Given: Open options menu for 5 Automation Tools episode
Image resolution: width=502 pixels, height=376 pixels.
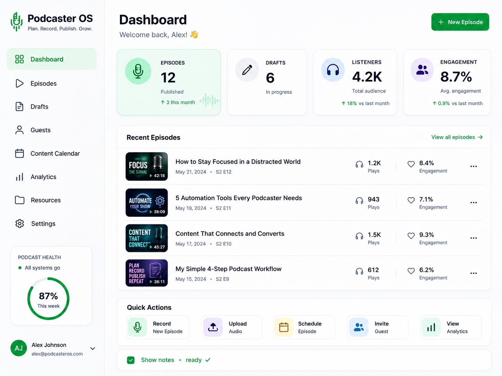Looking at the screenshot, I should 474,203.
